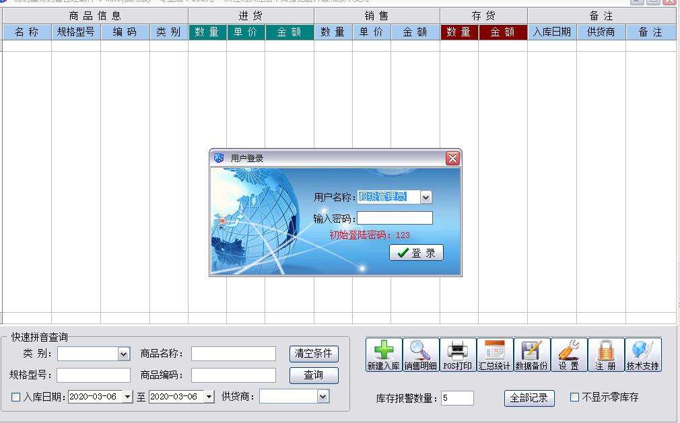The image size is (680, 423).
Task: Click the 超级管理员 user name field
Action: (388, 197)
